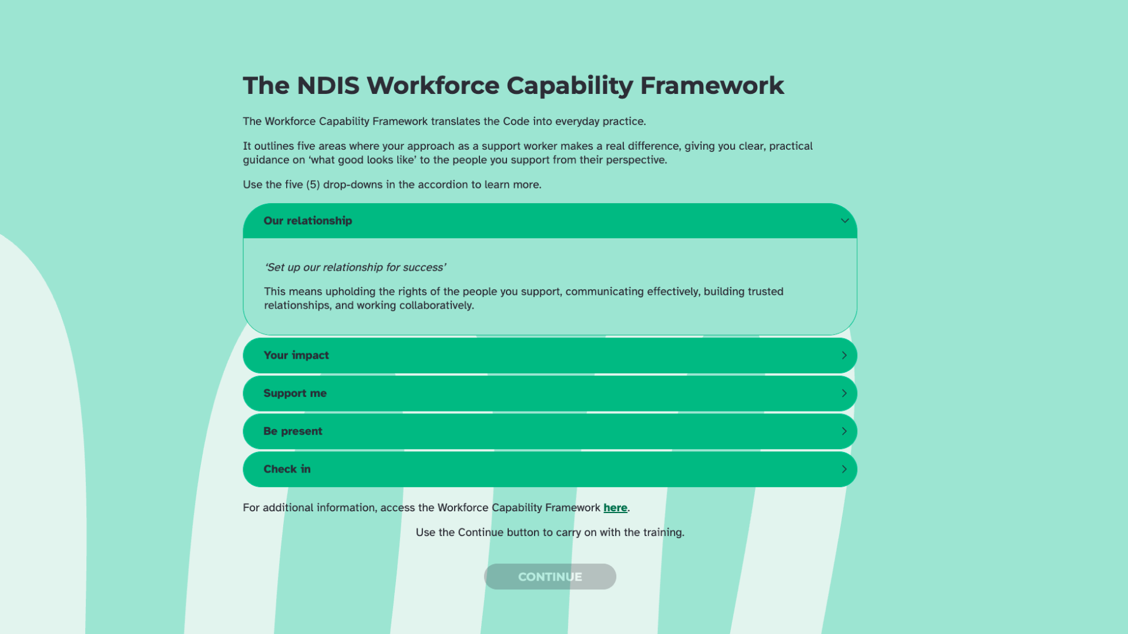Click the paragraph starting 'This means upholding the rights'
Screen dimensions: 1128x634
[523, 298]
